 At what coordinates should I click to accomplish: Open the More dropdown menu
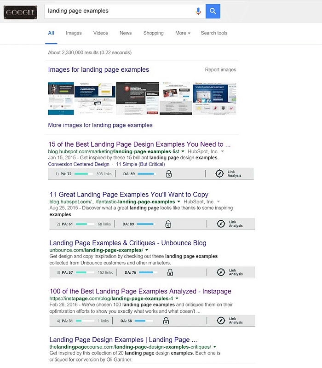[183, 33]
